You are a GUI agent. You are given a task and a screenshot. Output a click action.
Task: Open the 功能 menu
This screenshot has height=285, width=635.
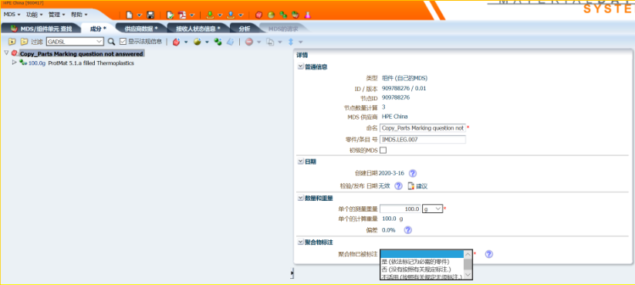[34, 15]
